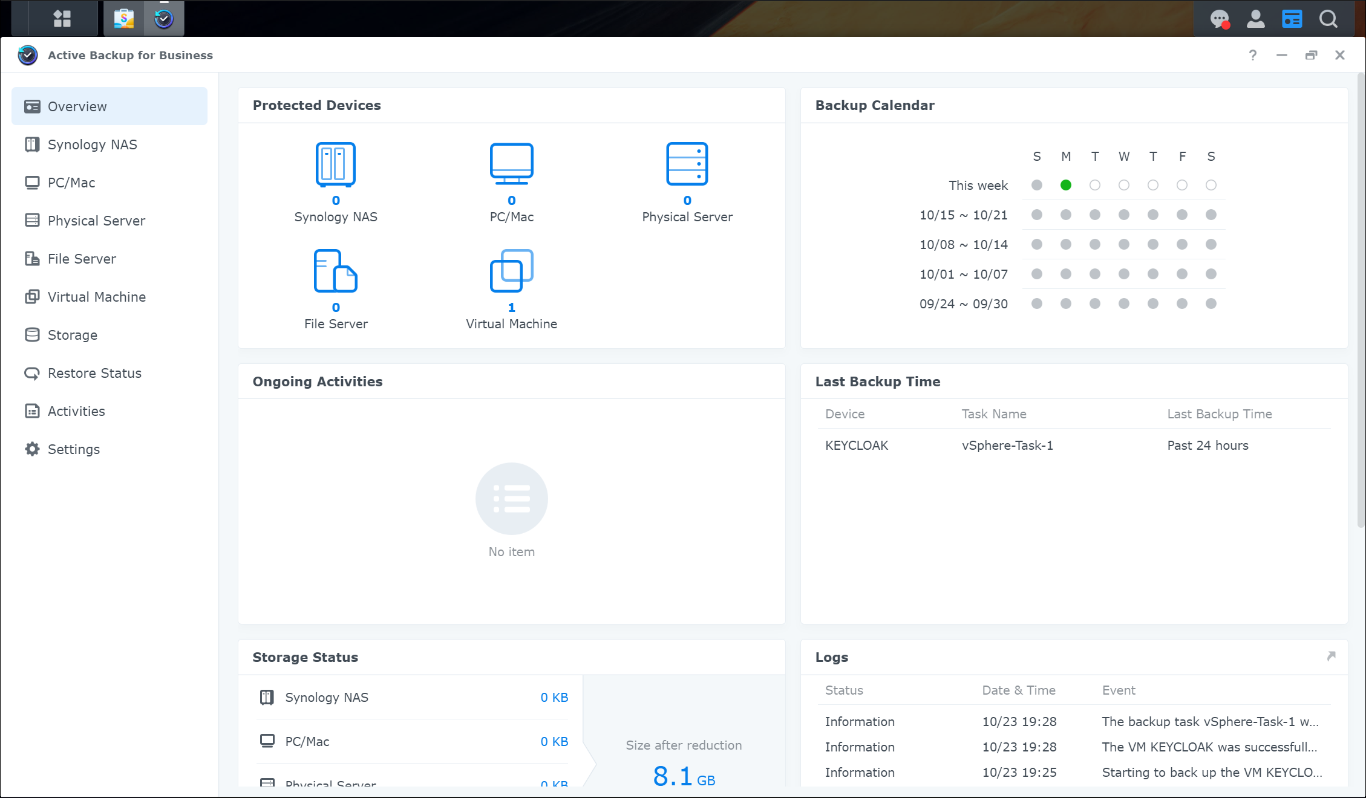Click the Synology NAS protected device icon
The width and height of the screenshot is (1366, 798).
[335, 164]
